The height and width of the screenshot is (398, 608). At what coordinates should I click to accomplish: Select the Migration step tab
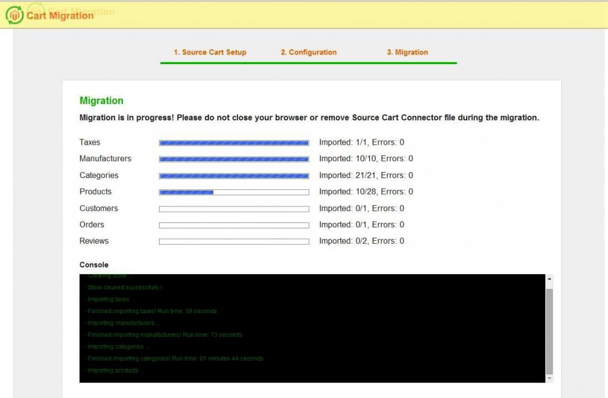pos(407,52)
